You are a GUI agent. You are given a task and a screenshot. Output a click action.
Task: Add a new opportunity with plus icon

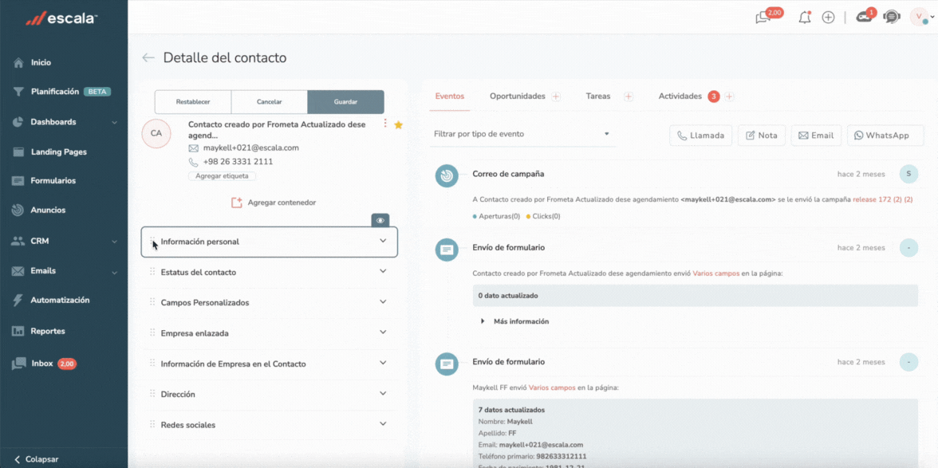pos(556,96)
